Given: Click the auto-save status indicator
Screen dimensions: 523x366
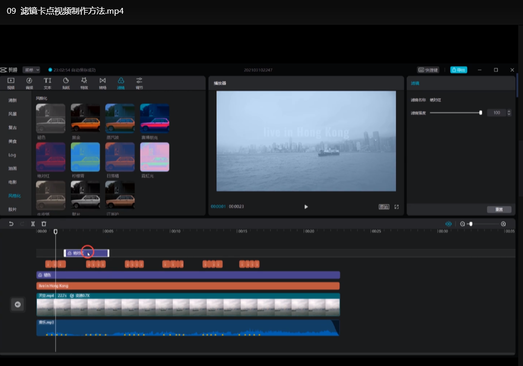Looking at the screenshot, I should click(72, 70).
